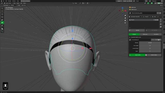Click the Delete Guides button
This screenshot has width=165, height=93.
[154, 55]
